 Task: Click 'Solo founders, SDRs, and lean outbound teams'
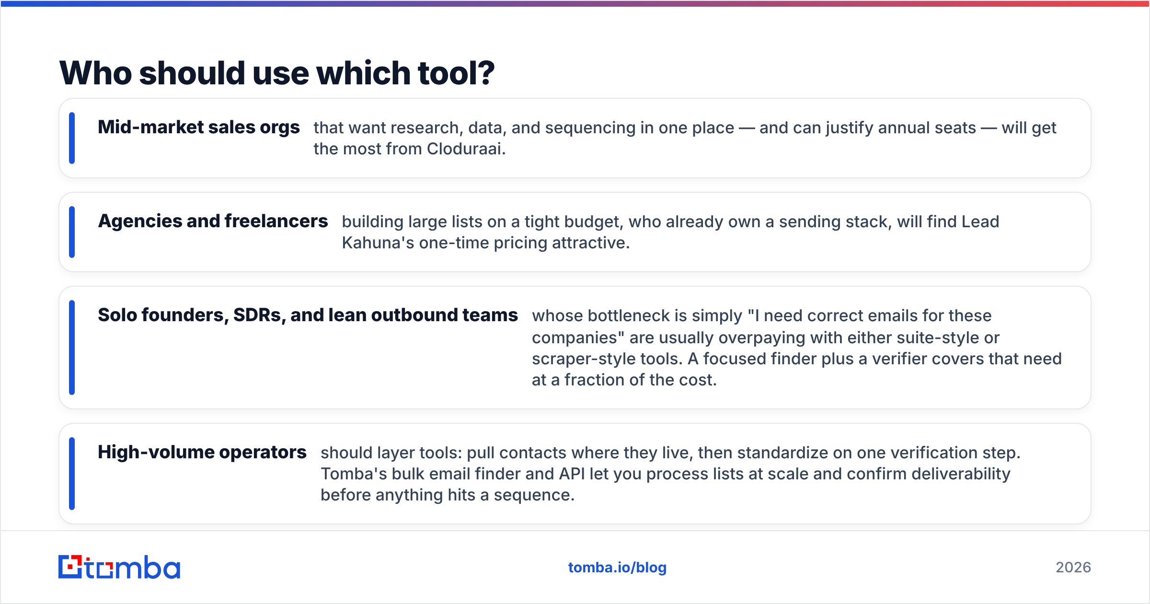(x=308, y=315)
